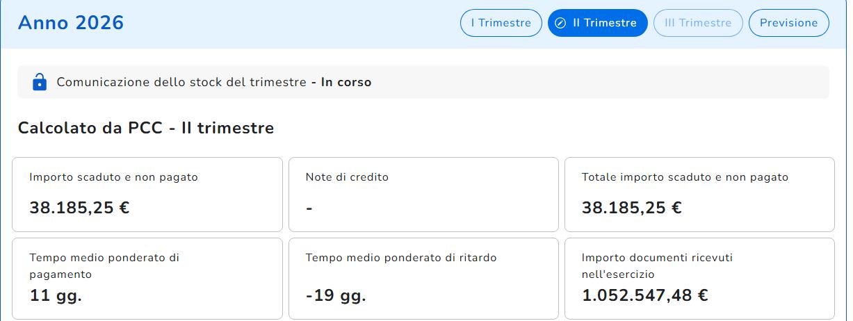Select the Note di credito card

pyautogui.click(x=423, y=195)
